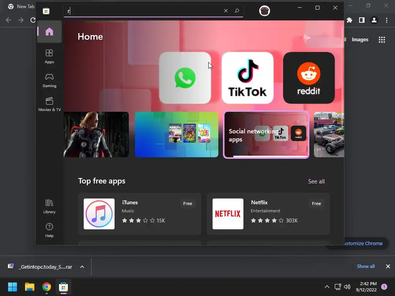Open Microsoft Store taskbar icon
This screenshot has height=296, width=395.
click(64, 287)
